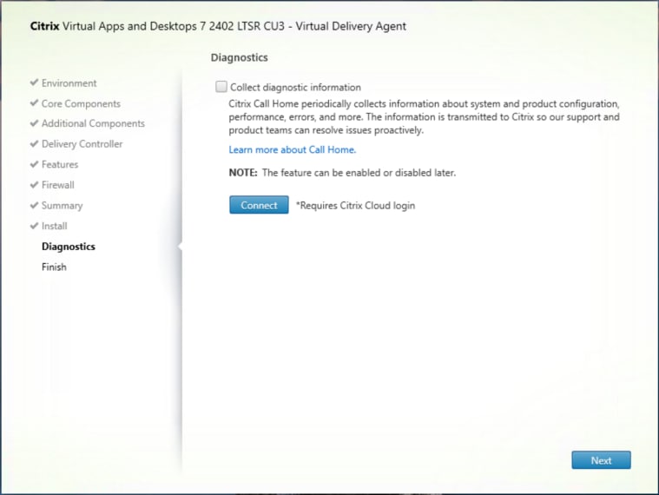Select the Summary step in the sidebar
The height and width of the screenshot is (495, 659).
tap(62, 206)
